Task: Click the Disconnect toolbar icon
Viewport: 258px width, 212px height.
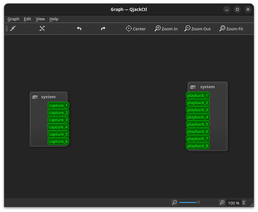Action: click(x=42, y=29)
